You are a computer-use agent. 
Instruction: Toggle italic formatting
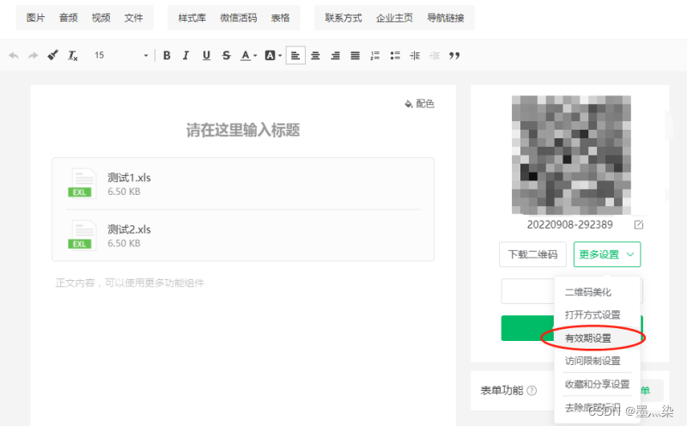pos(185,56)
